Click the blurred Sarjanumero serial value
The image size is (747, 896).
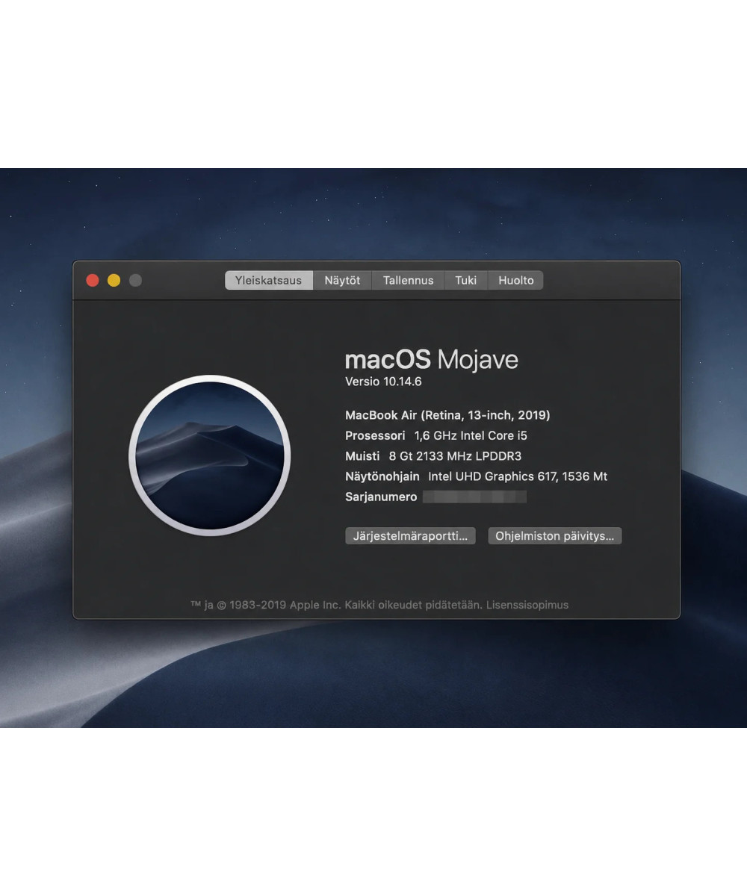tap(474, 497)
